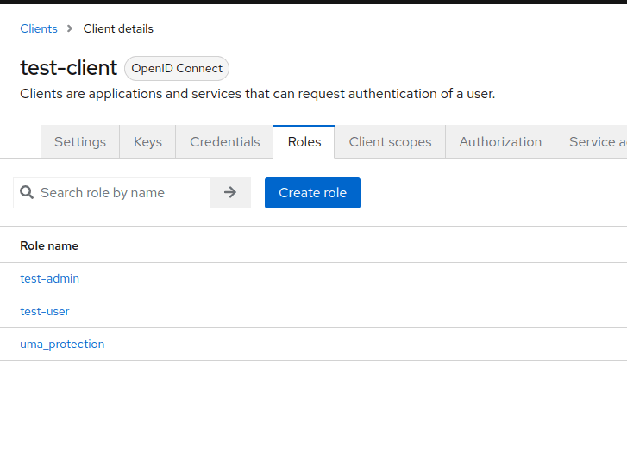Open the Keys tab
The image size is (627, 466).
pos(147,142)
